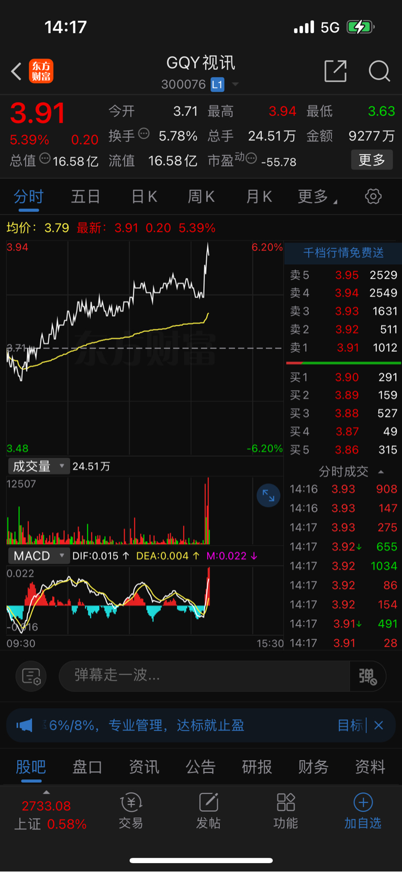
Task: Toggle the 弹 barrage switch
Action: point(368,676)
